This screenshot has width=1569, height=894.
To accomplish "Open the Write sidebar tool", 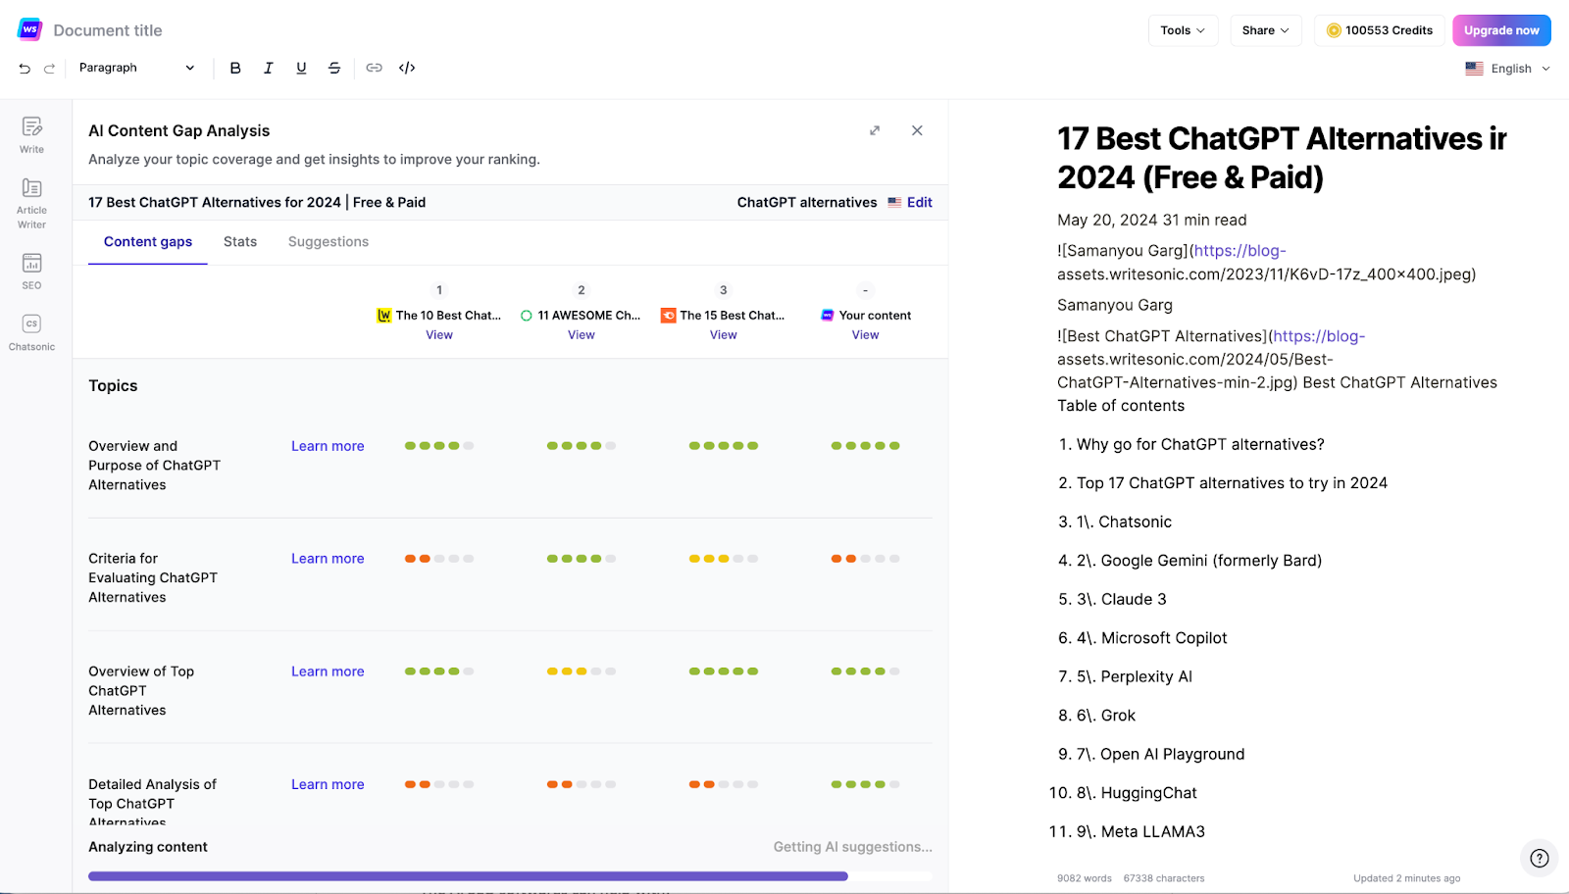I will click(x=31, y=135).
